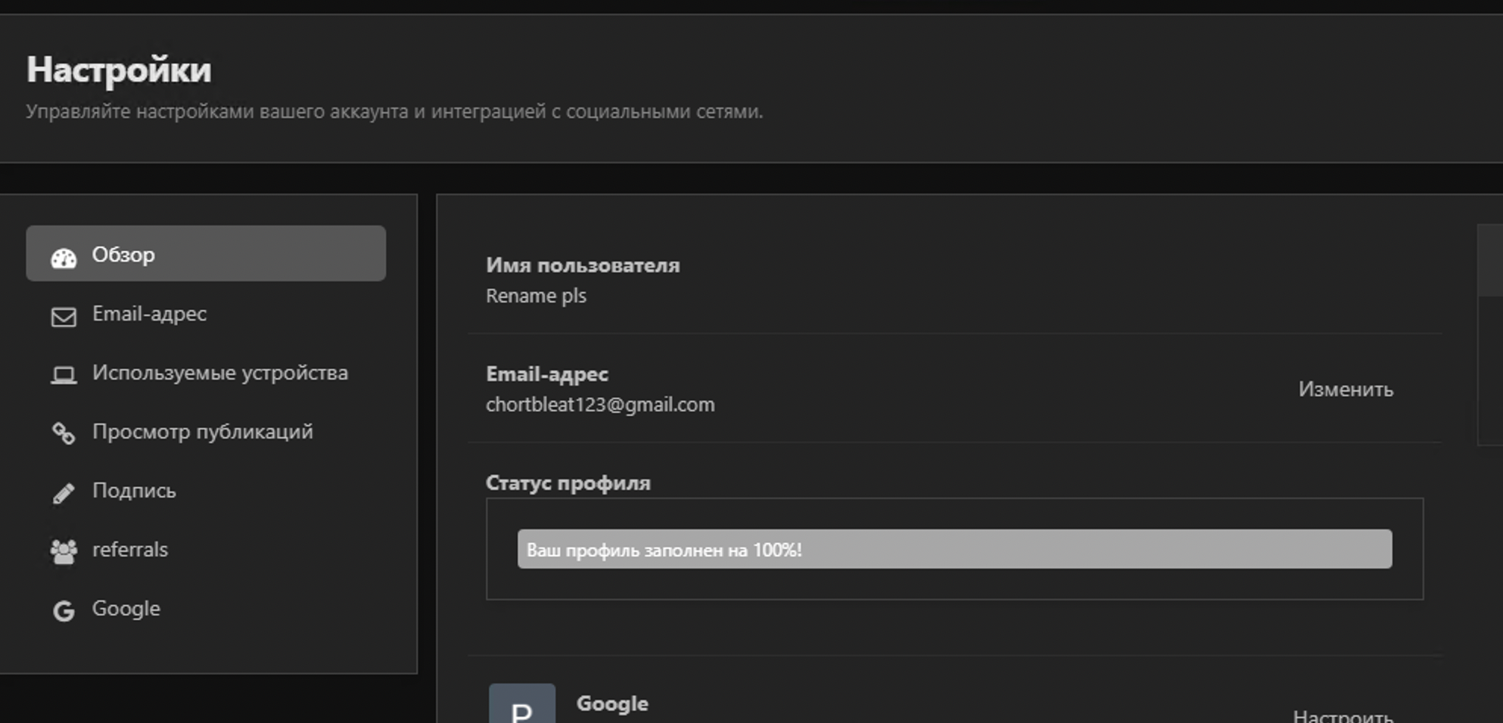Image resolution: width=1503 pixels, height=723 pixels.
Task: Go to Используемые устройства
Action: coord(219,373)
